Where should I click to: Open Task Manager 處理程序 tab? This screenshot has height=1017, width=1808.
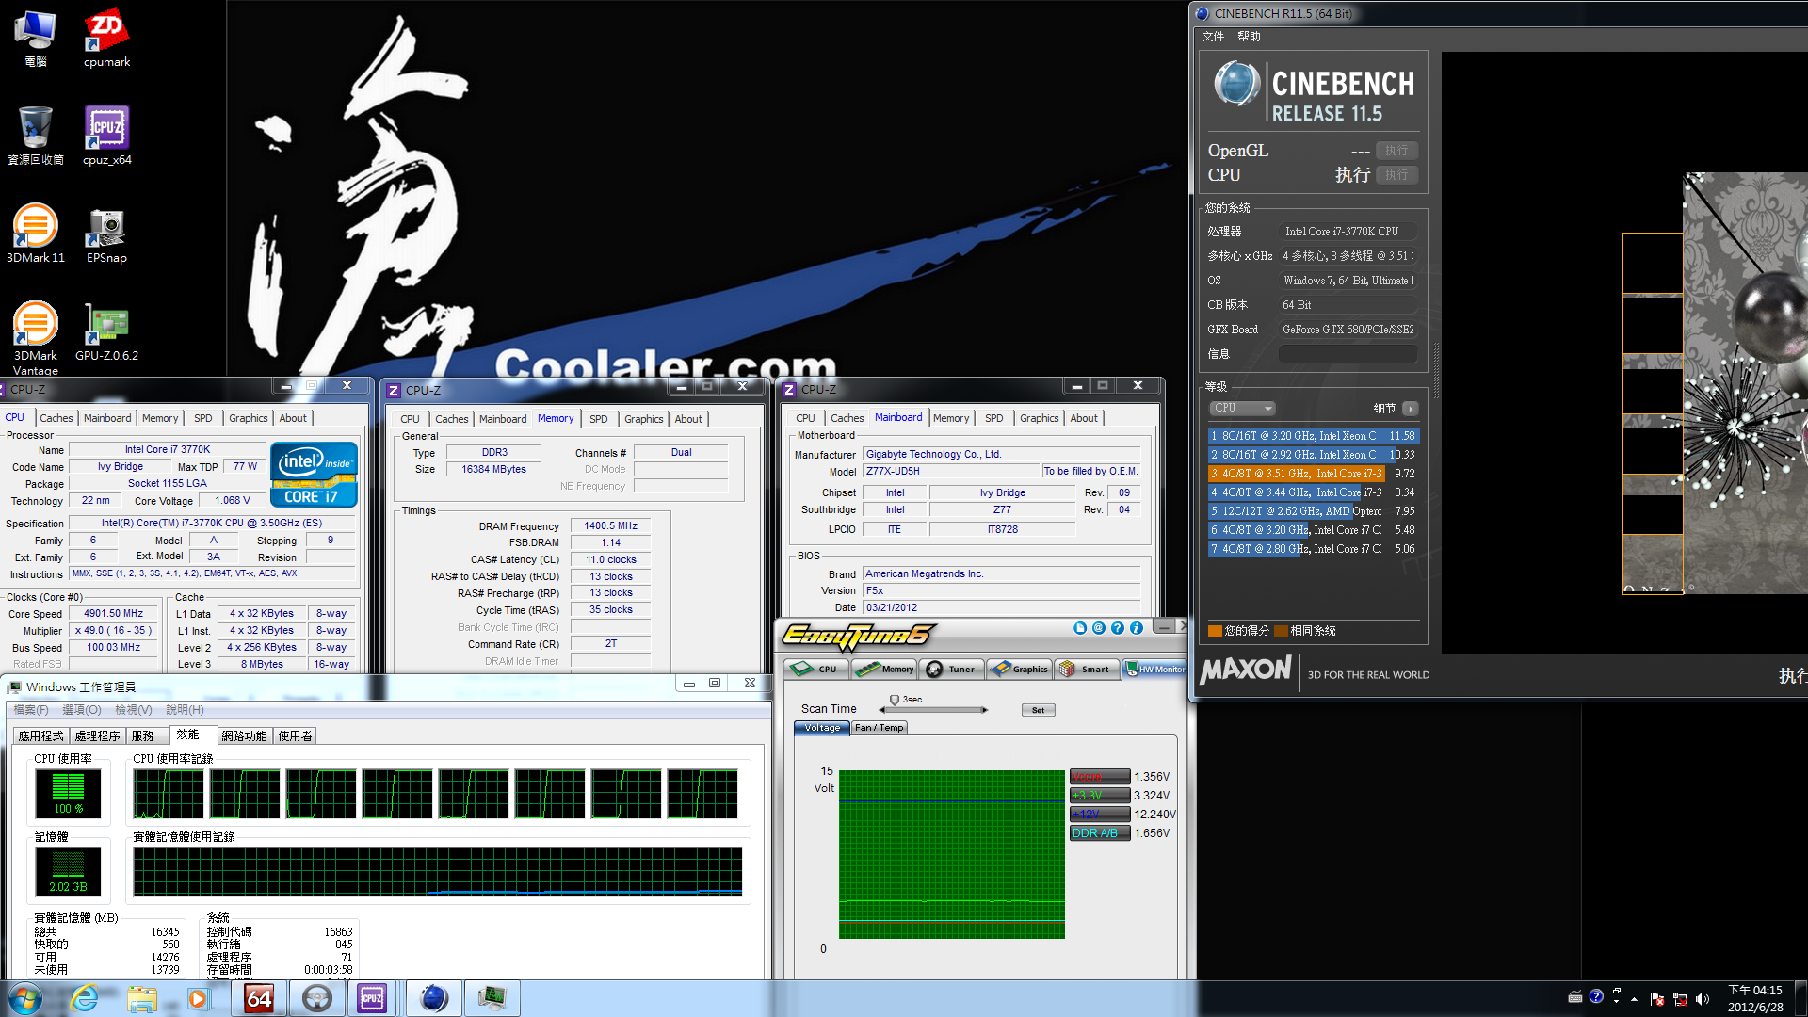point(98,736)
